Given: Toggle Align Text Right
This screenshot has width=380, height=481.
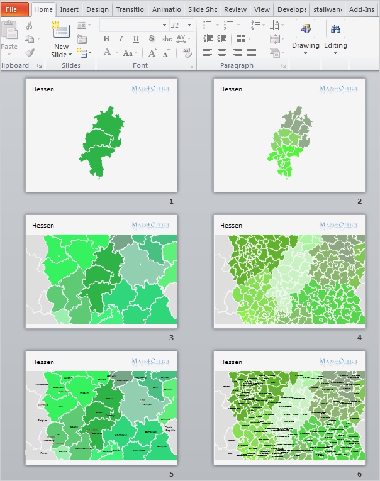Looking at the screenshot, I should tap(237, 52).
